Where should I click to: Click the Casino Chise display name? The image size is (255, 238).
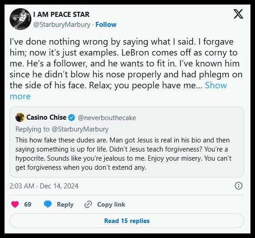point(46,117)
